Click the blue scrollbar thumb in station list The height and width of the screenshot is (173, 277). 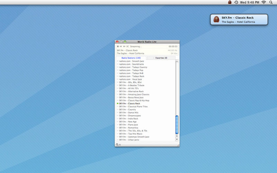click(x=177, y=125)
